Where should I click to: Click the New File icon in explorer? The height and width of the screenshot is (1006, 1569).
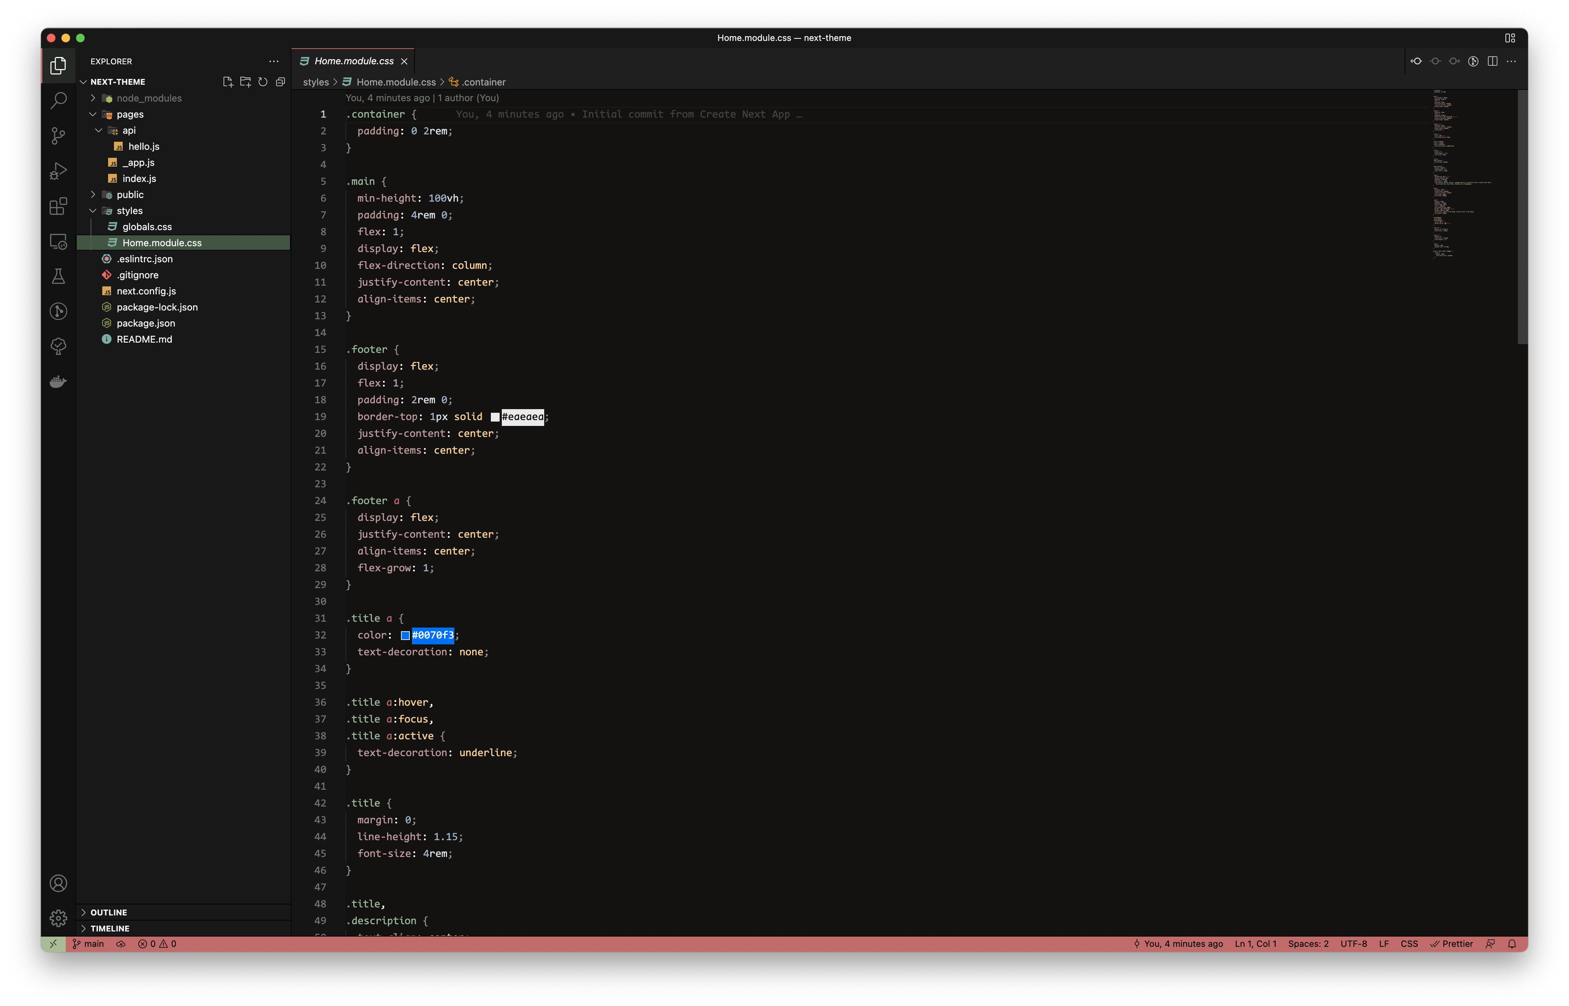pyautogui.click(x=227, y=82)
